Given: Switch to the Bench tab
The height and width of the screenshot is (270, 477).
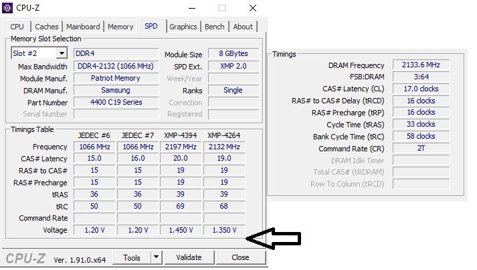Looking at the screenshot, I should 215,27.
